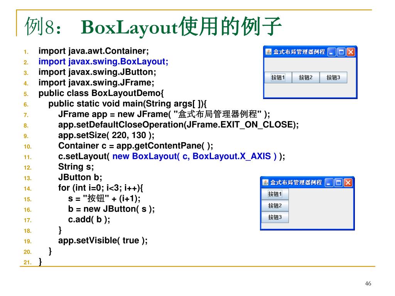
Task: Click line 'import java.awt.Container;'
Action: pos(94,51)
